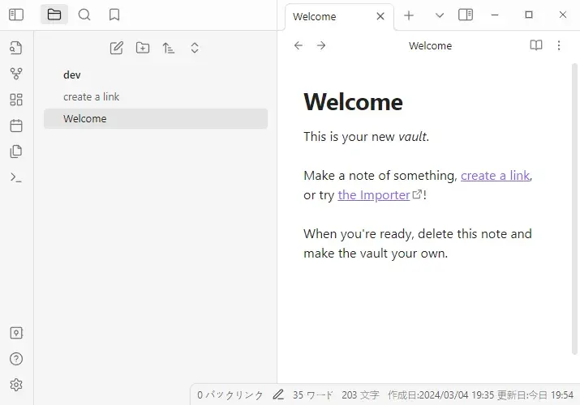Expand or collapse all folders
Viewport: 580px width, 405px height.
click(x=195, y=48)
